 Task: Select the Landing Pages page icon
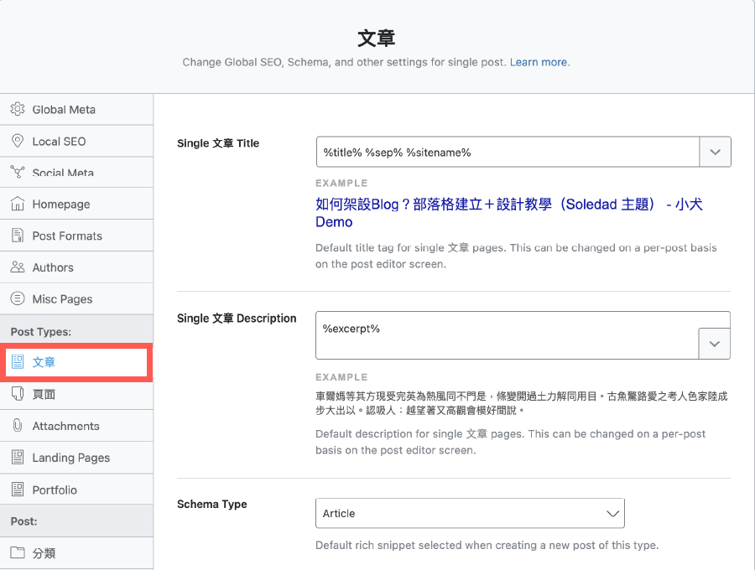click(x=18, y=457)
